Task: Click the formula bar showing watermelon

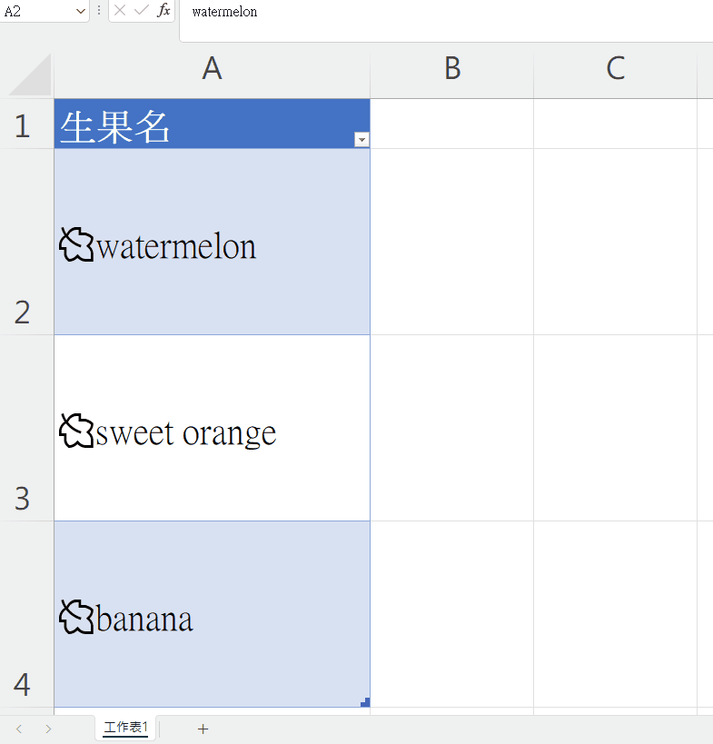Action: pyautogui.click(x=446, y=19)
